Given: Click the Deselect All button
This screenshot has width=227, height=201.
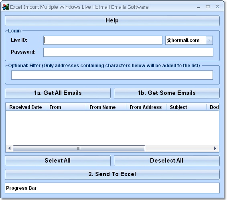Looking at the screenshot, I should [166, 161].
